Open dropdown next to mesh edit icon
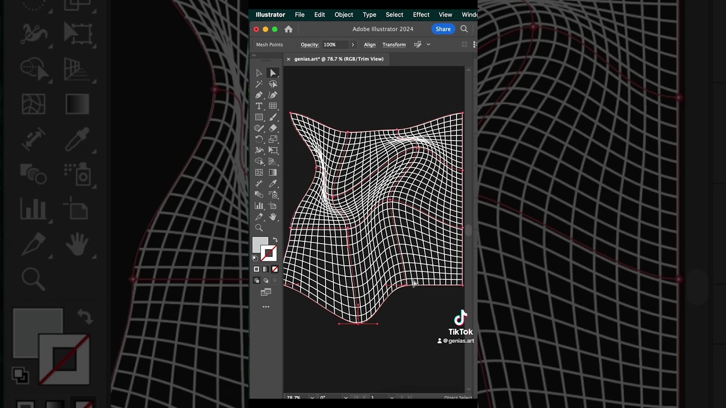This screenshot has width=726, height=408. [x=428, y=44]
